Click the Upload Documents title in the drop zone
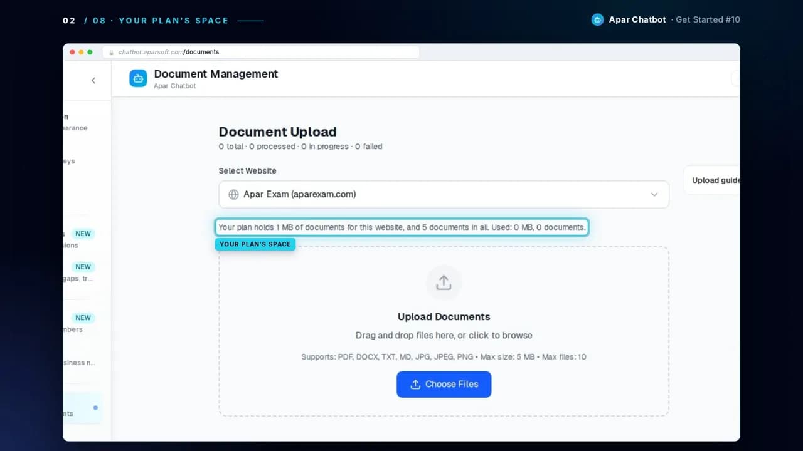 point(444,317)
